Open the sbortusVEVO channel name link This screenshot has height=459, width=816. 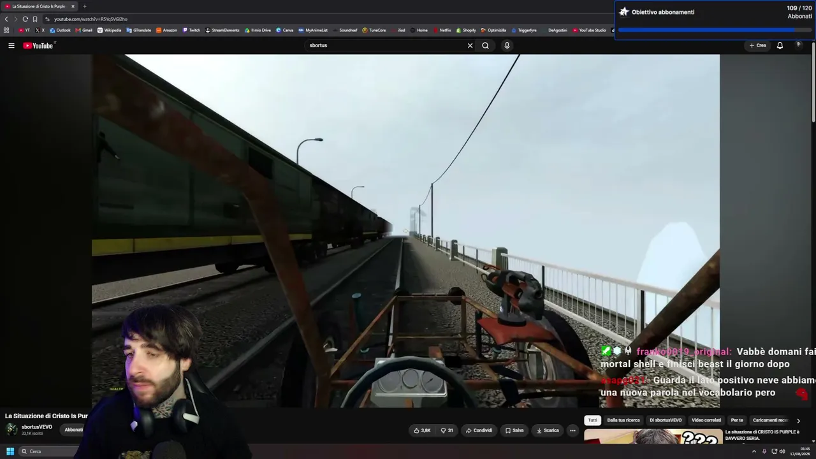(x=37, y=427)
